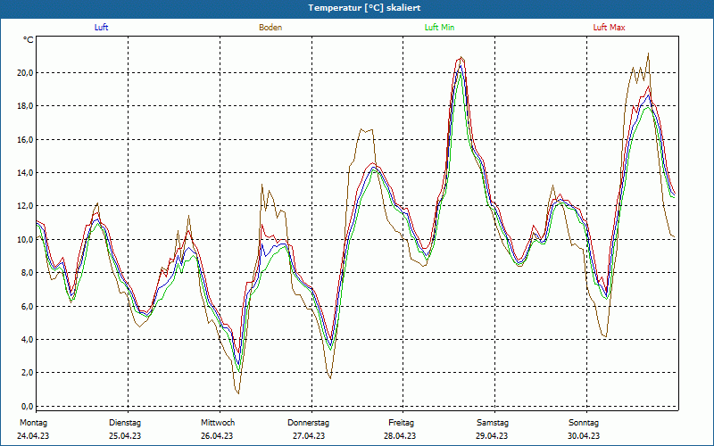Click the red 'Luft Max' legend label
This screenshot has width=714, height=446.
(609, 28)
